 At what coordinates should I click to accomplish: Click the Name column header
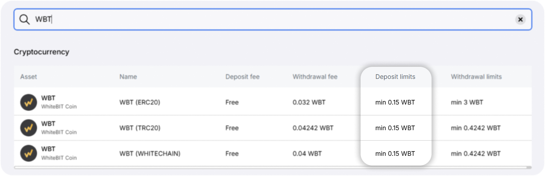point(128,77)
